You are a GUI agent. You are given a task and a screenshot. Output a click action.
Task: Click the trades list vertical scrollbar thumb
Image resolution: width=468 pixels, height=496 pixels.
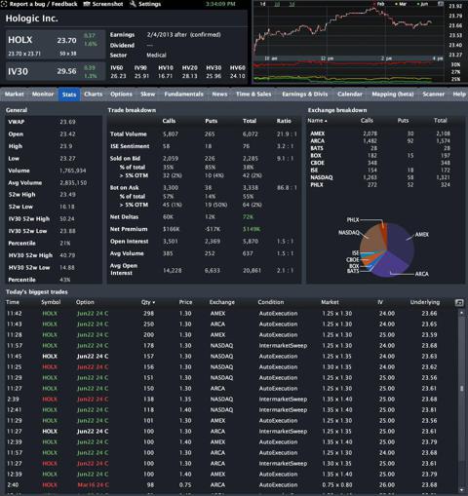click(461, 389)
